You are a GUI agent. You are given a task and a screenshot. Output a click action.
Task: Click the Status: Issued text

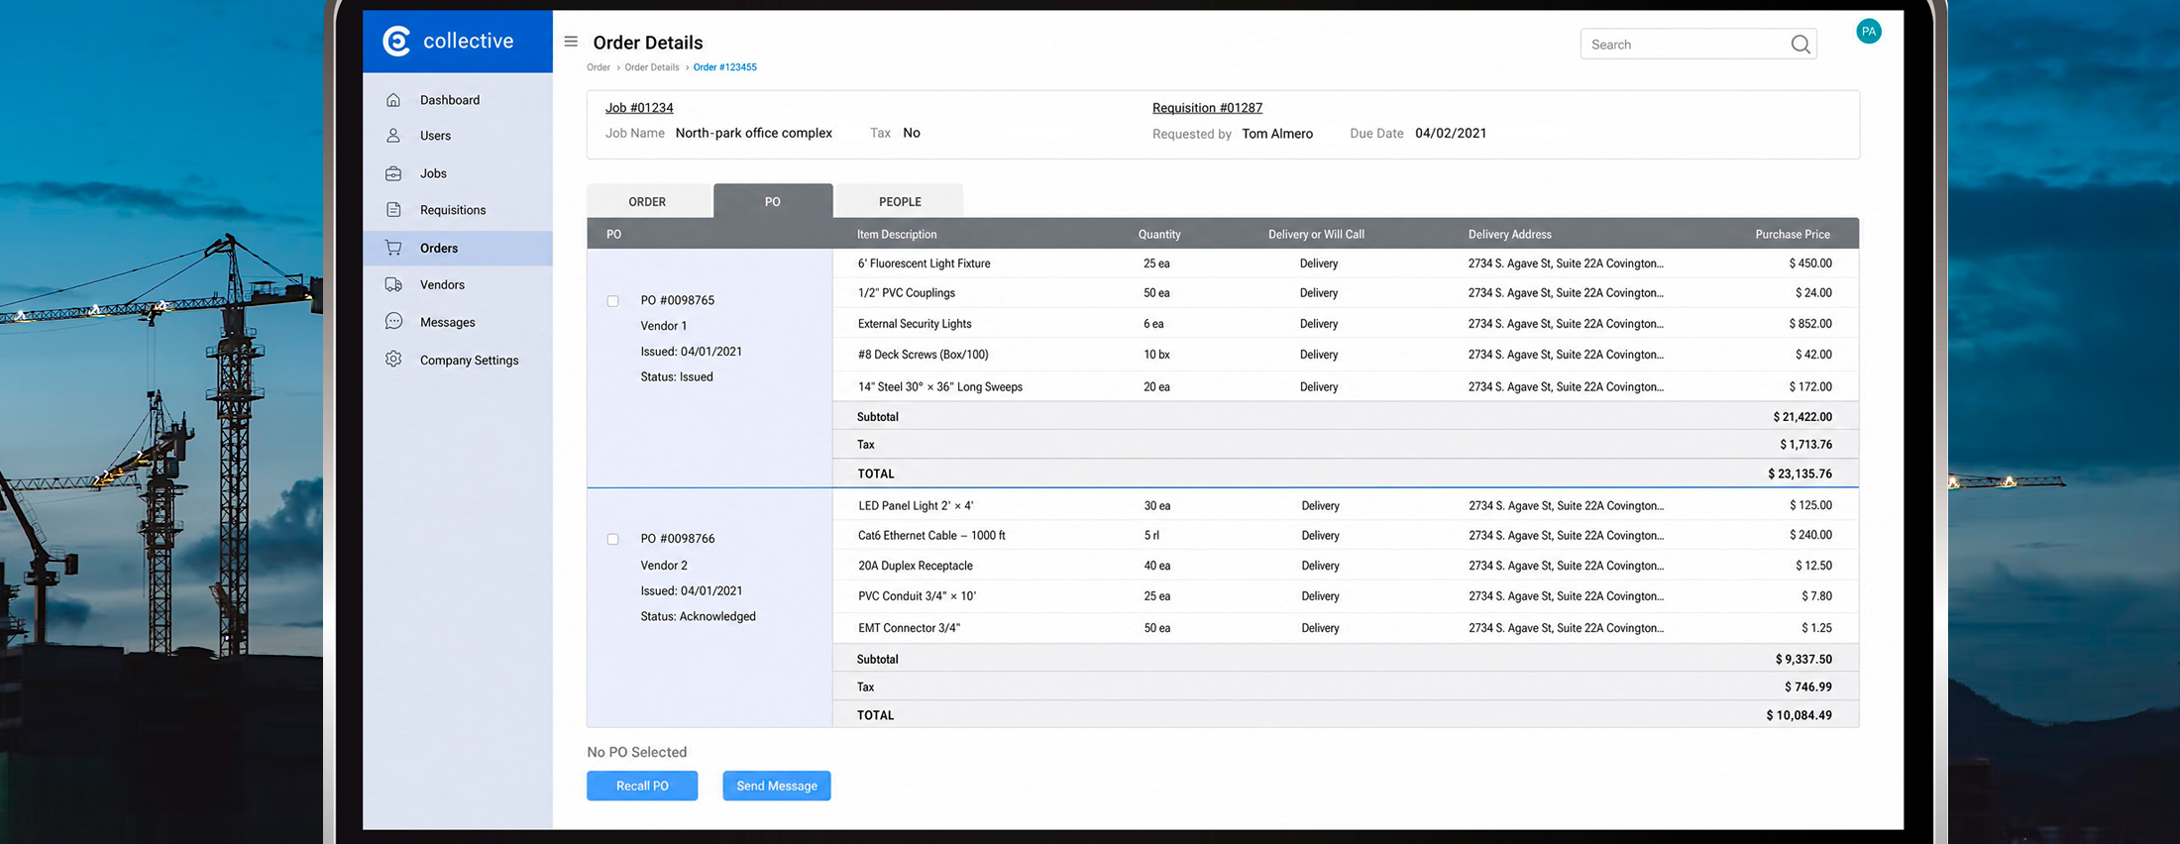[677, 377]
